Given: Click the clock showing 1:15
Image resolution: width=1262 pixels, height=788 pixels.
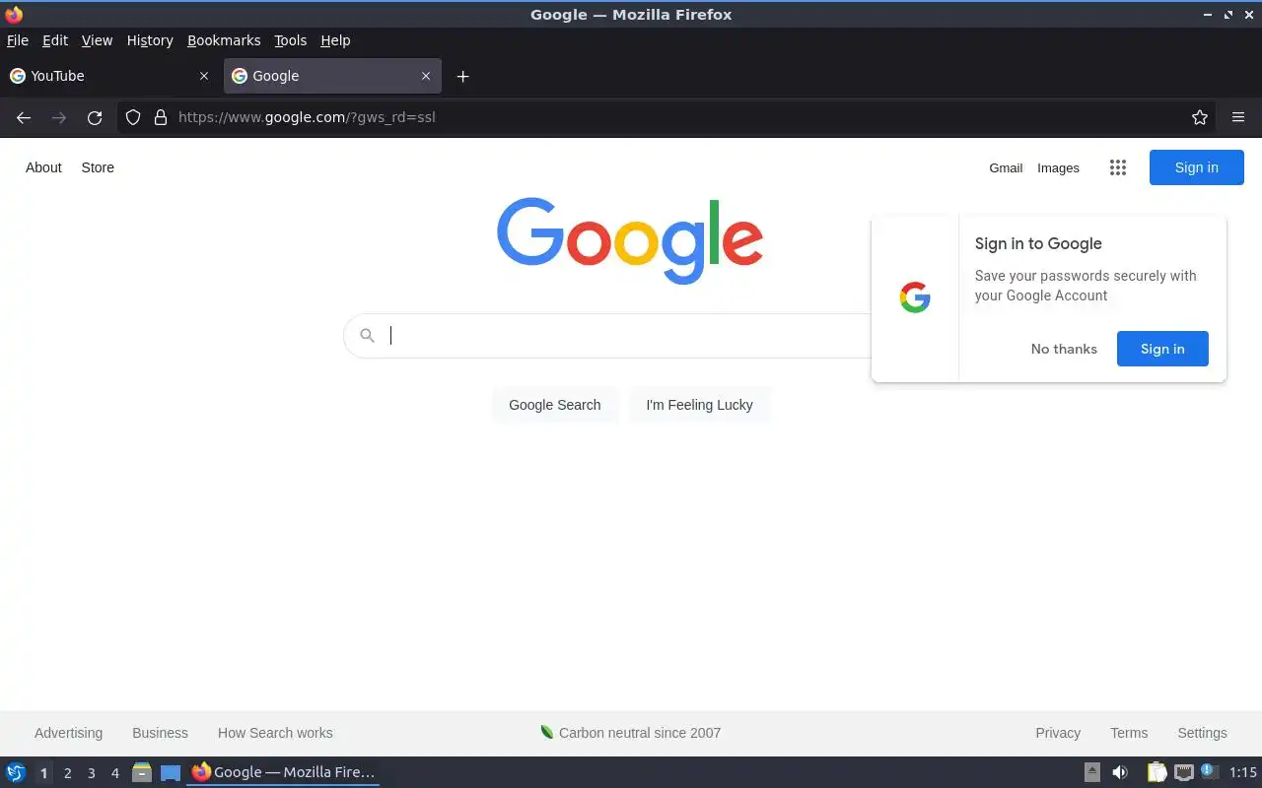Looking at the screenshot, I should point(1243,772).
